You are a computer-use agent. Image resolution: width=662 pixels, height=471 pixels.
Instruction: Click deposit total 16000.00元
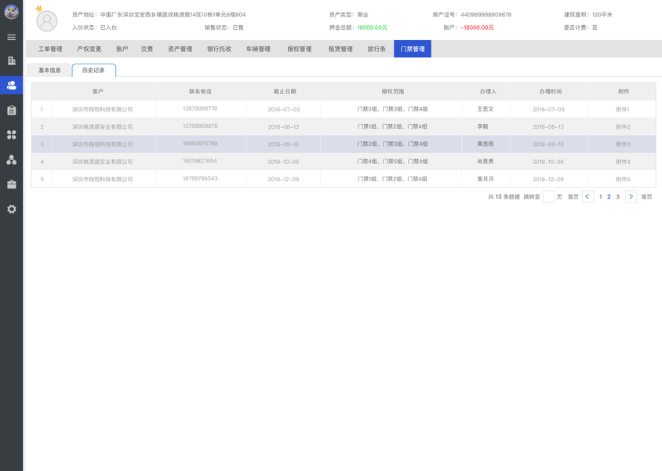pos(372,27)
